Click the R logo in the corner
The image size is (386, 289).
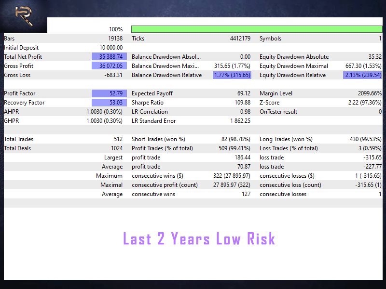pos(24,16)
